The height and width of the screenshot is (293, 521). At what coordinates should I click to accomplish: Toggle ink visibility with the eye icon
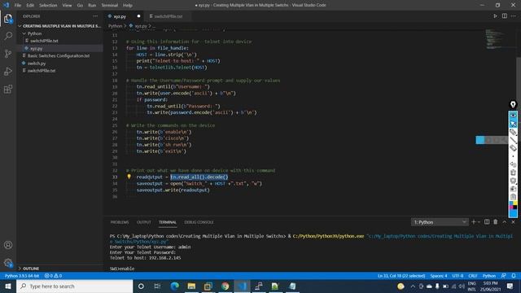pyautogui.click(x=513, y=116)
